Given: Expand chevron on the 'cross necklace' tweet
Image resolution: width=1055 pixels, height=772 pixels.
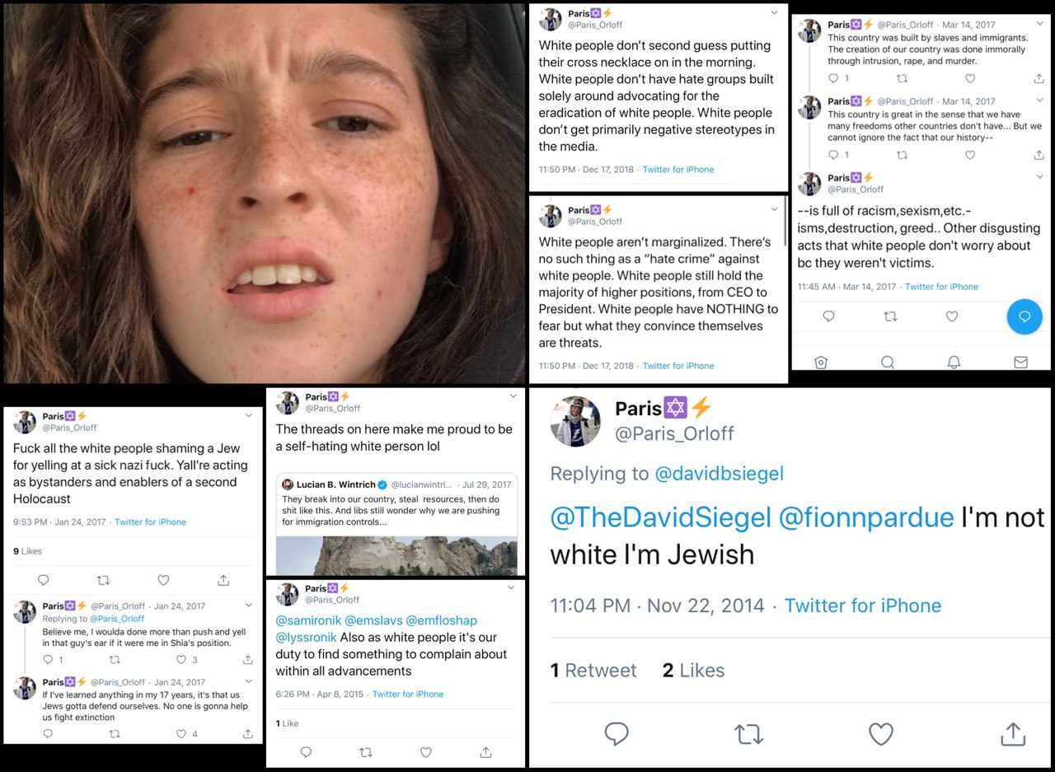Looking at the screenshot, I should click(x=774, y=13).
